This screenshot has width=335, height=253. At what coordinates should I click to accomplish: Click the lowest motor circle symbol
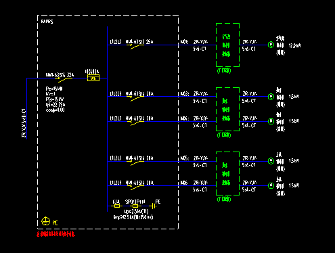[x=271, y=185]
